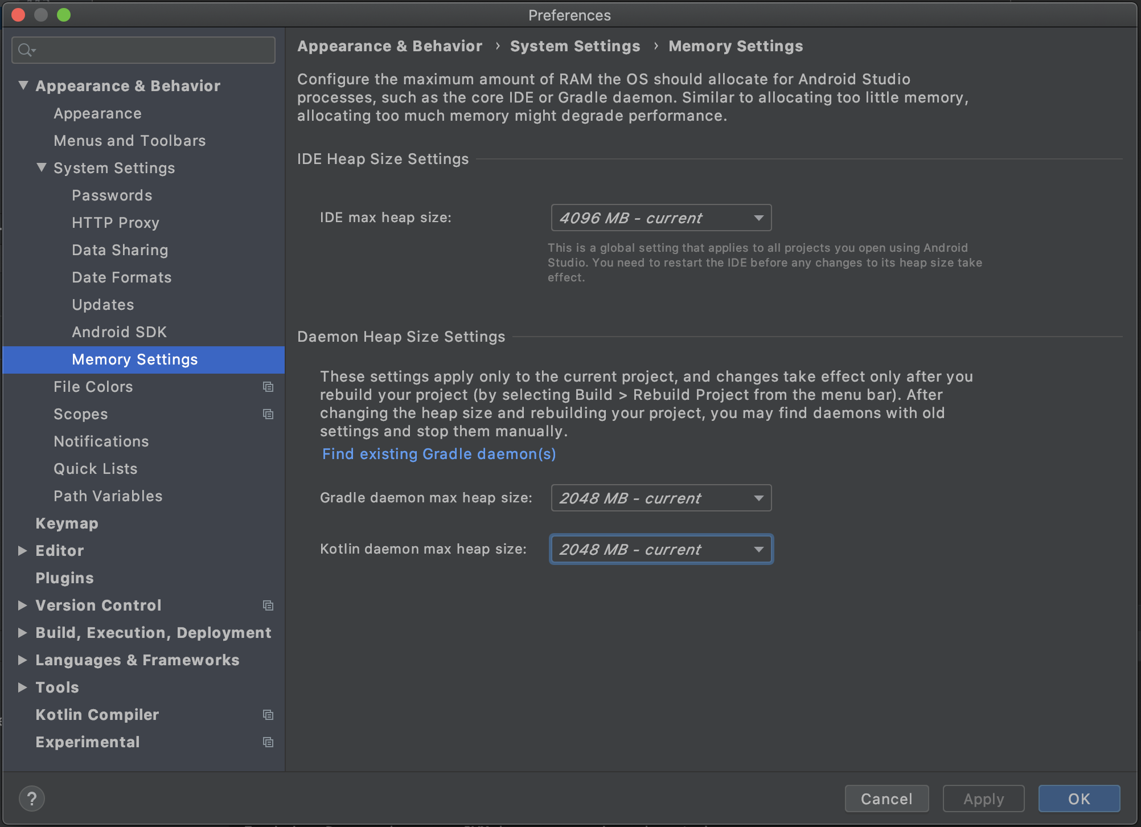
Task: Open the IDE max heap size dropdown
Action: [x=661, y=218]
